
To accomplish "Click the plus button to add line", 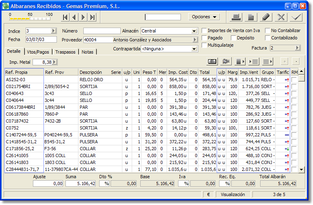I will [x=285, y=62].
